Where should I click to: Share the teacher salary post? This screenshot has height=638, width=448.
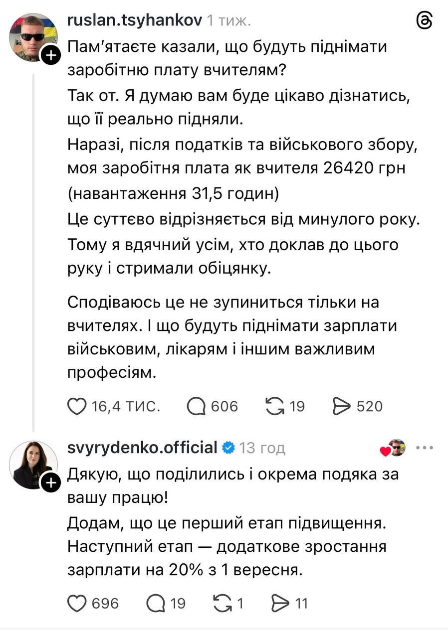tap(342, 407)
